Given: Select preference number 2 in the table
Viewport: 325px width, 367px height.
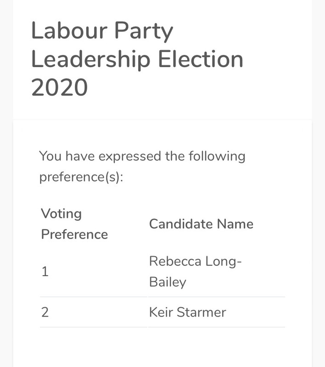Looking at the screenshot, I should (x=45, y=312).
